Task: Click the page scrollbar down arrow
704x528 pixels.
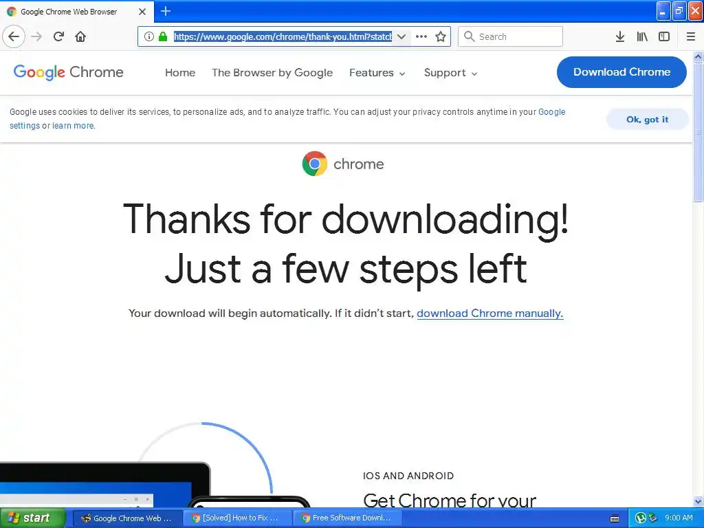Action: tap(698, 501)
